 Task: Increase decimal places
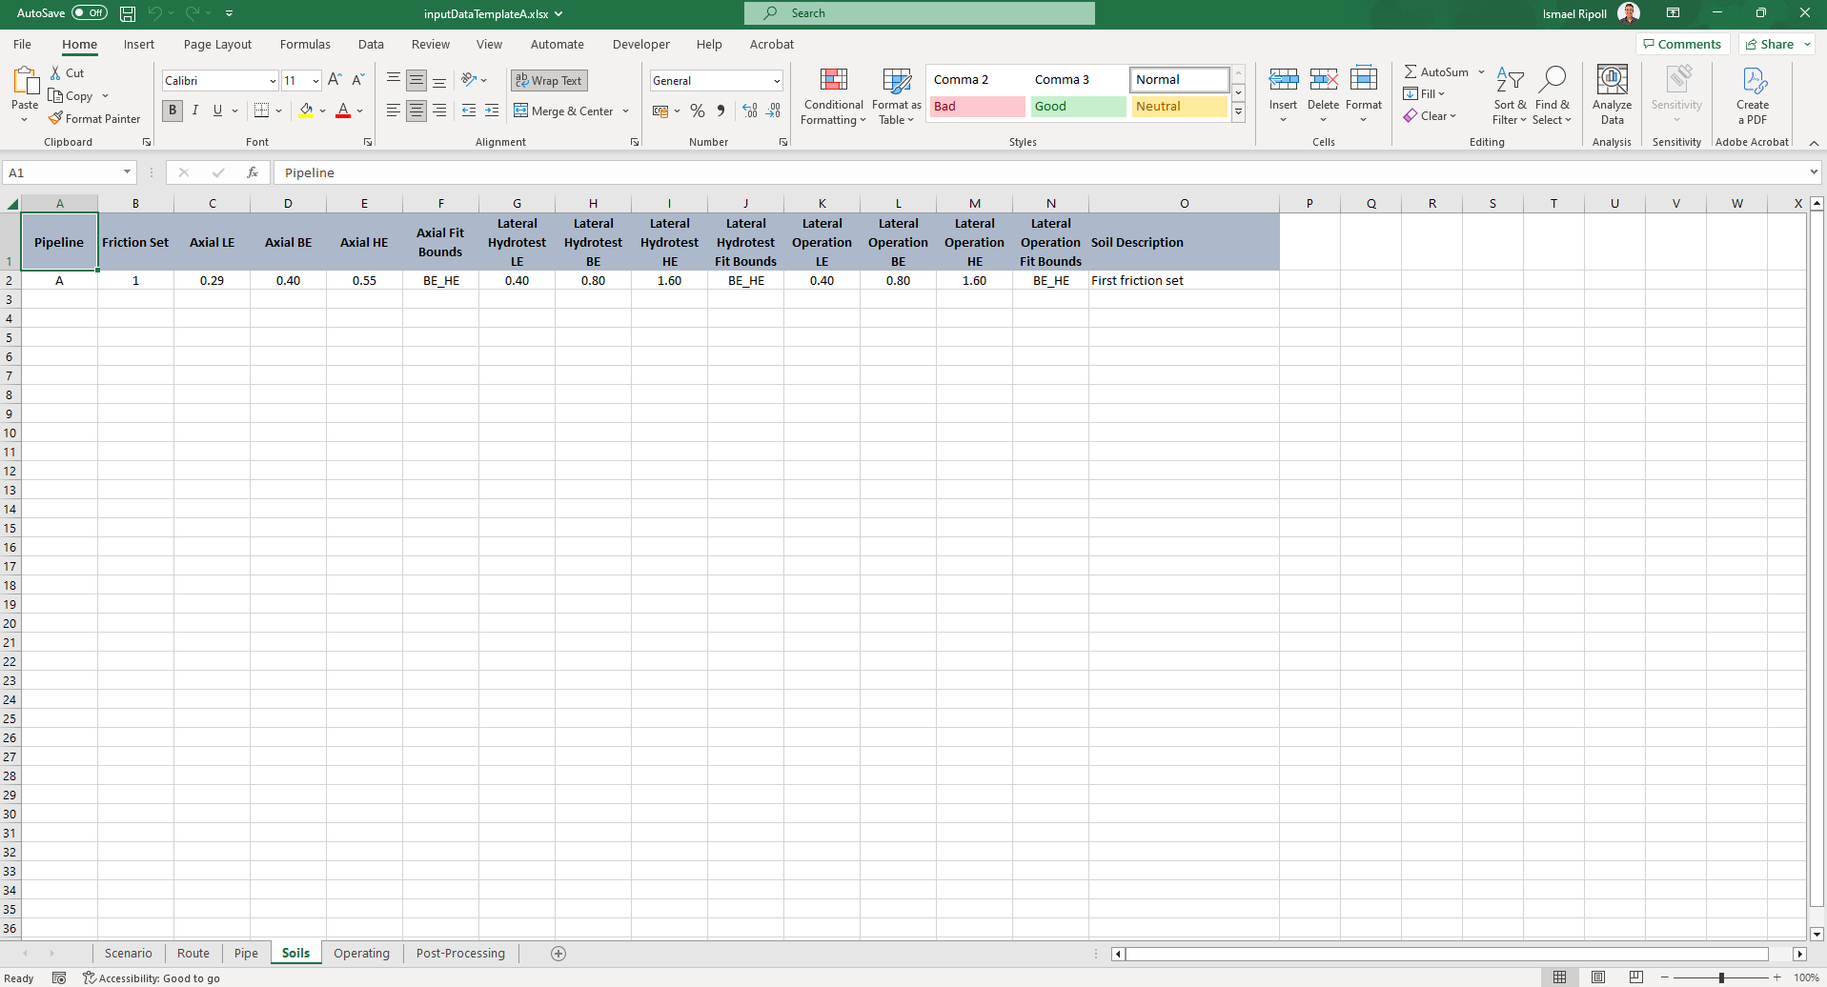click(x=750, y=111)
